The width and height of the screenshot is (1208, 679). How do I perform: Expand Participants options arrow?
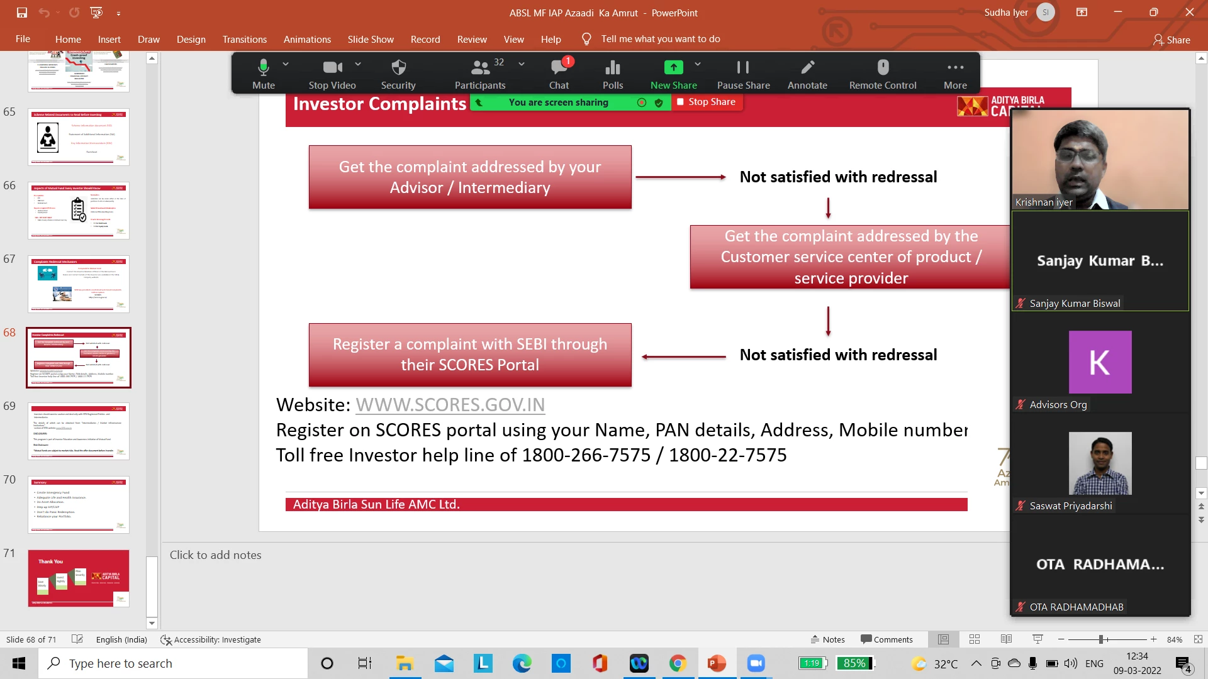click(x=522, y=64)
